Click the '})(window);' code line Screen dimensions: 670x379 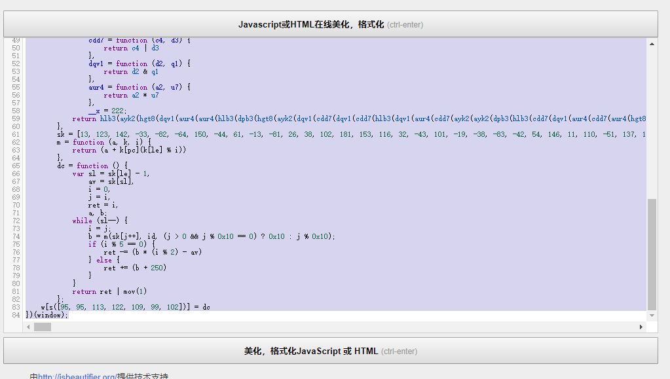coord(47,315)
